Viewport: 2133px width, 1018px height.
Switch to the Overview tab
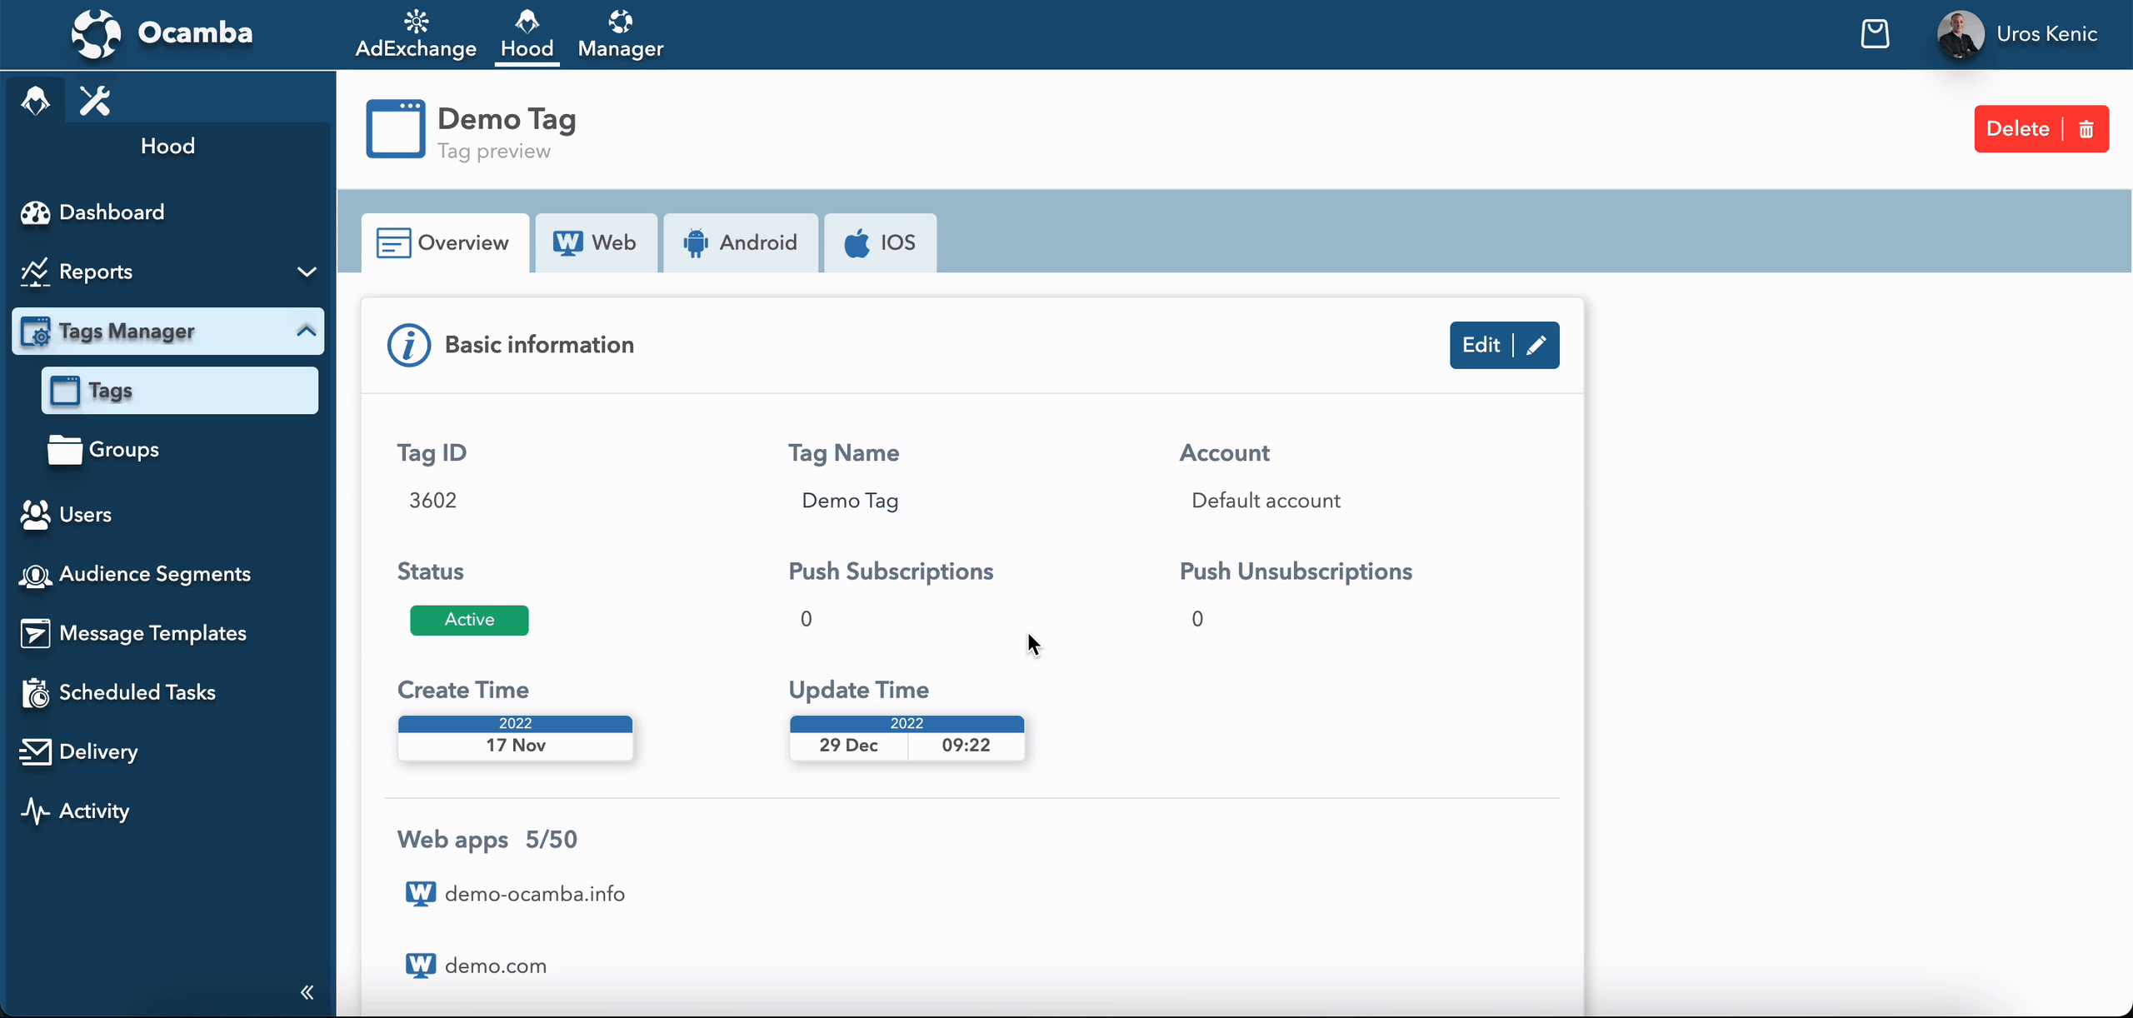(445, 243)
